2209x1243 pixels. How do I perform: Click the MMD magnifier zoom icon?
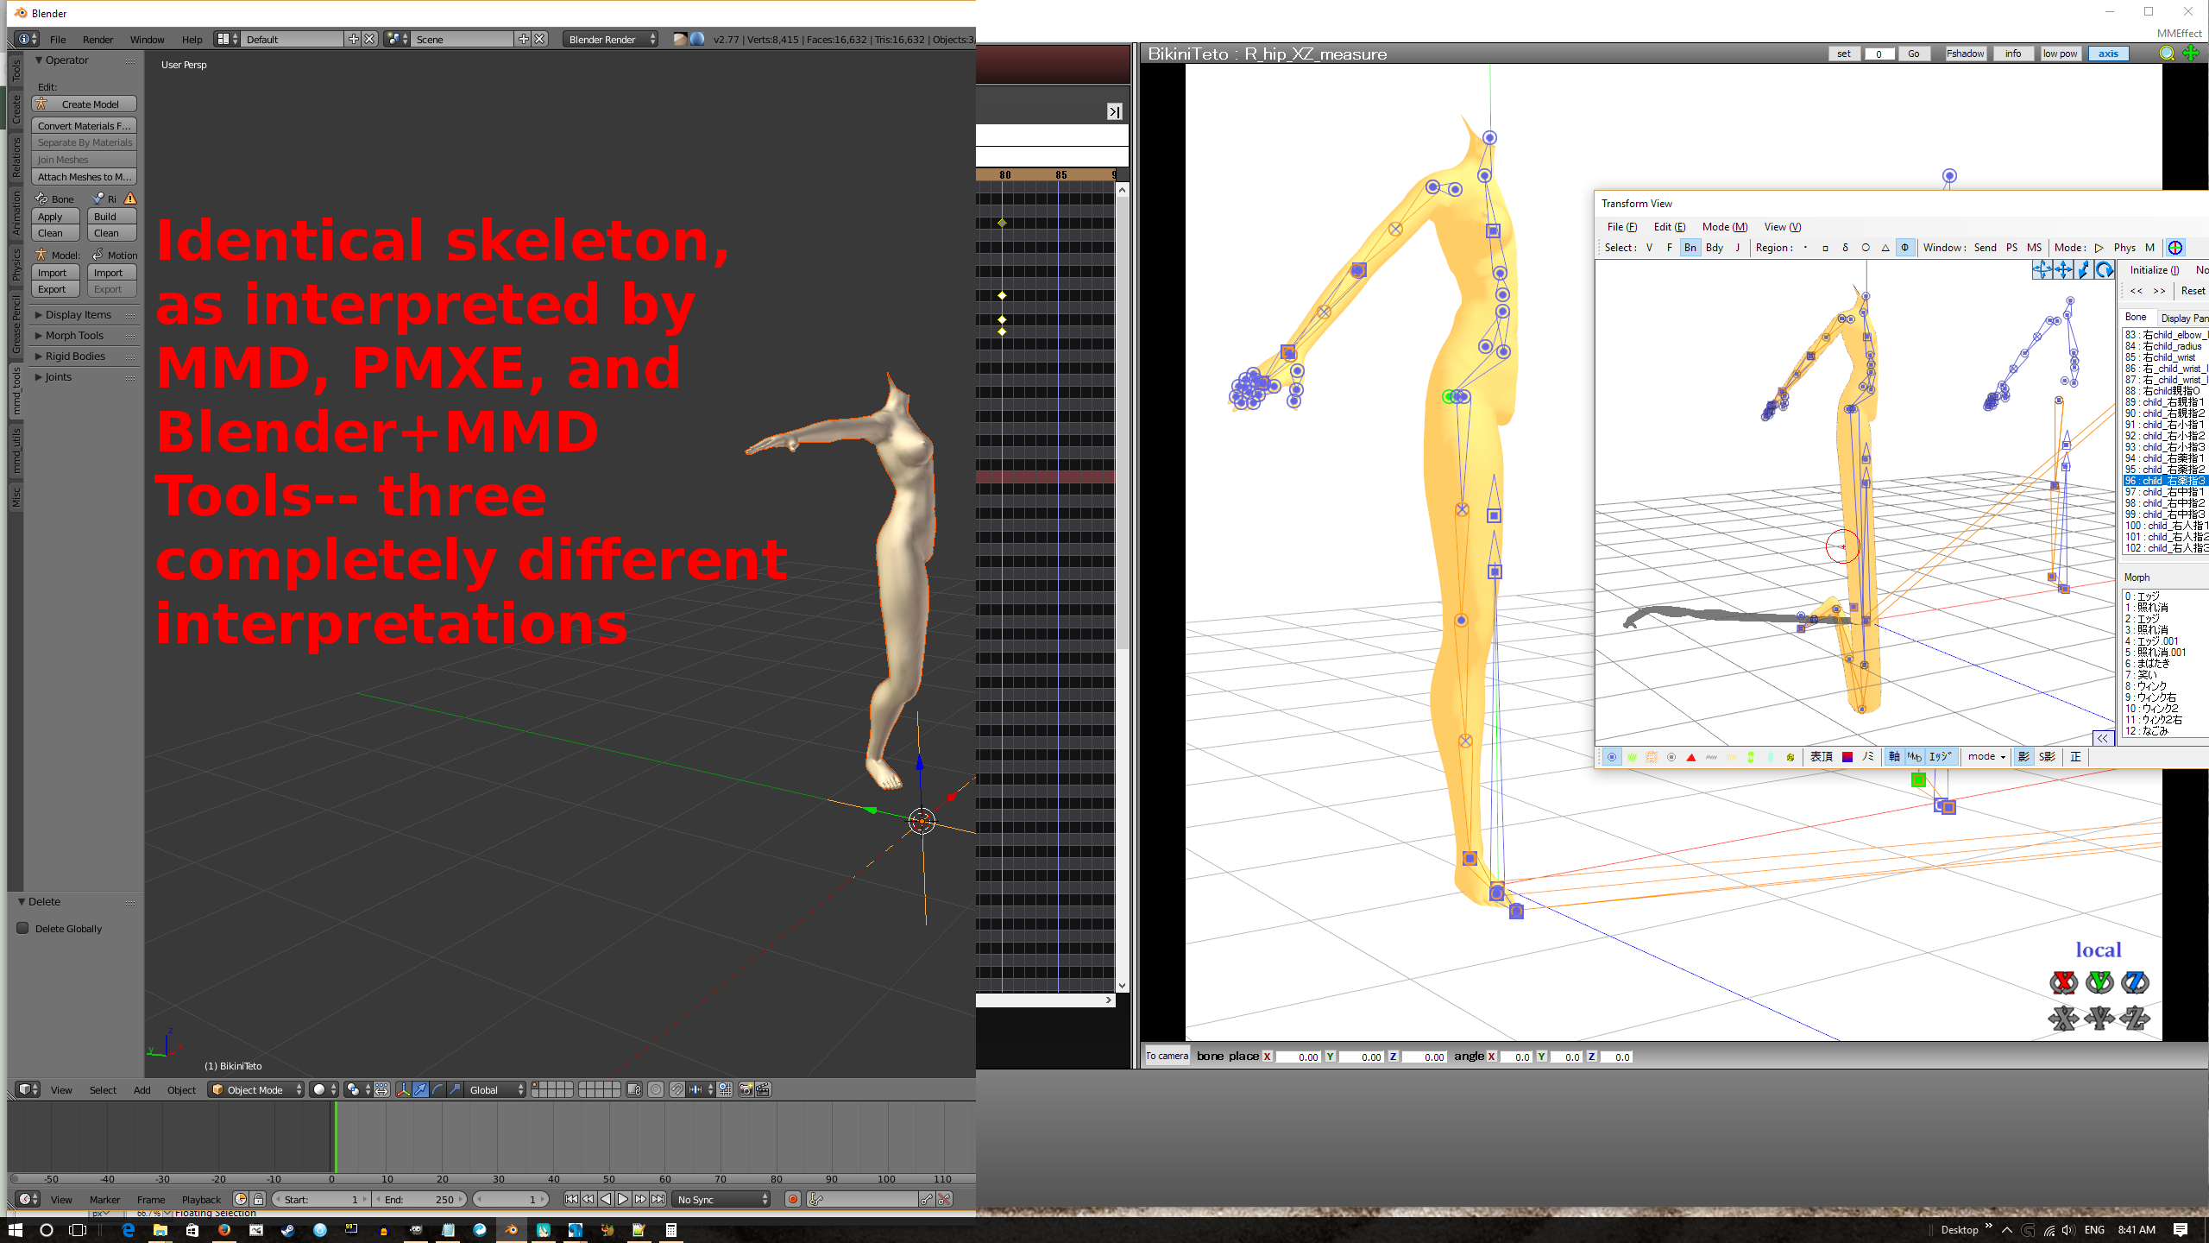pyautogui.click(x=2167, y=54)
